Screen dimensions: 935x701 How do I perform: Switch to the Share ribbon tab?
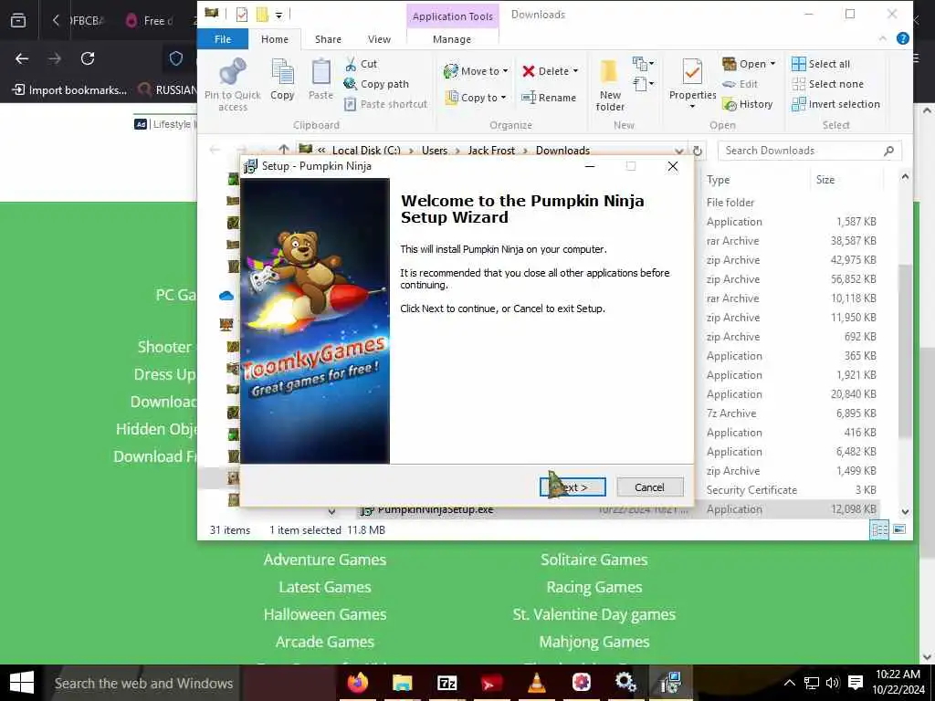click(328, 39)
